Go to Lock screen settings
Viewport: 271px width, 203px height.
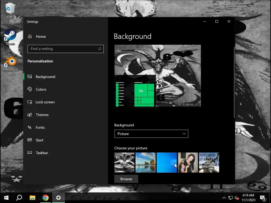coord(66,102)
